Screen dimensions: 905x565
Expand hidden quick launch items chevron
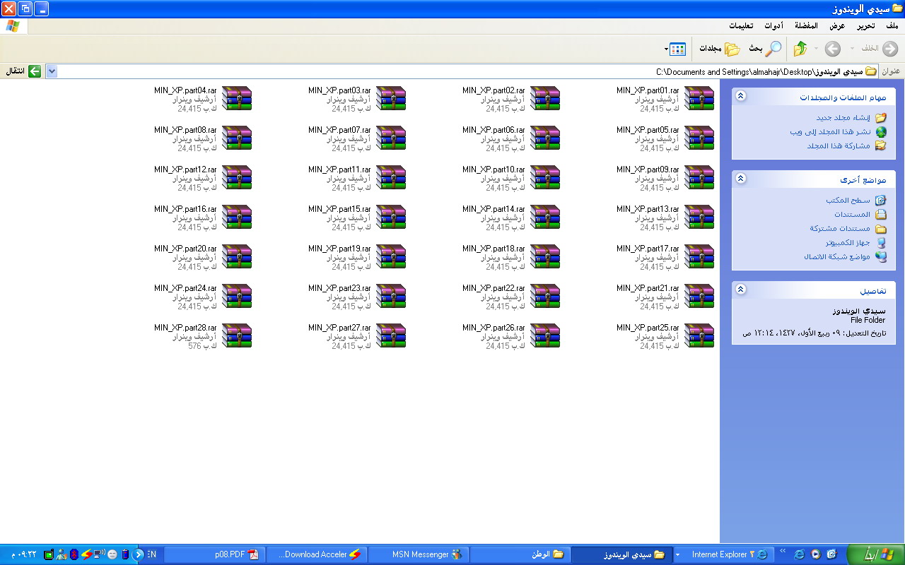[783, 550]
